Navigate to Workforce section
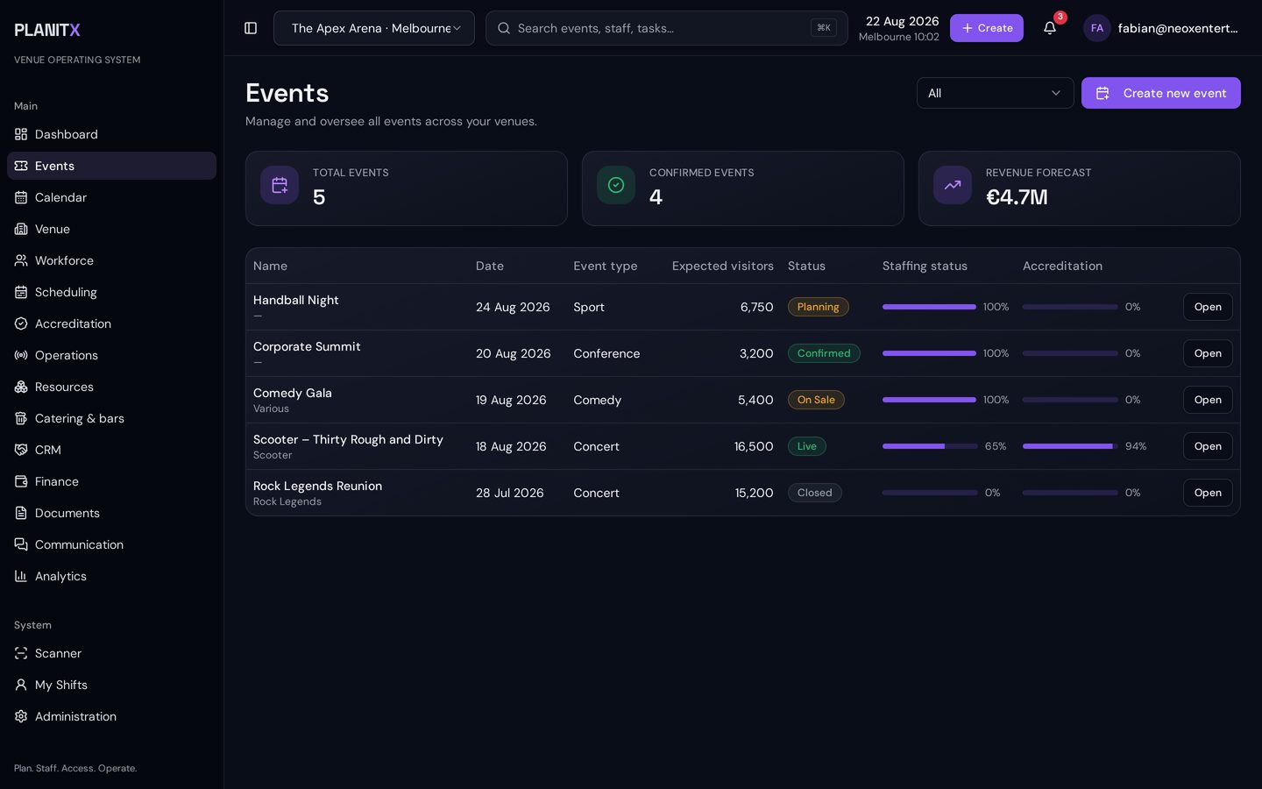 [x=111, y=260]
